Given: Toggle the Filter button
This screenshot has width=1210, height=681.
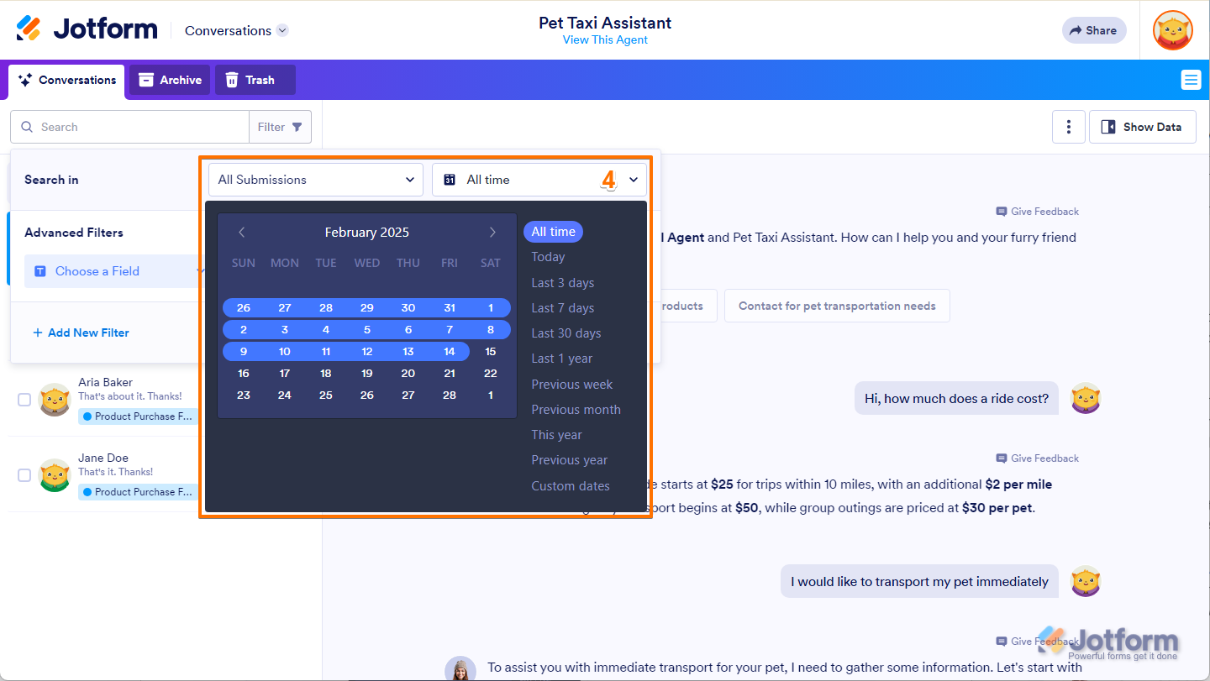Looking at the screenshot, I should click(x=280, y=127).
